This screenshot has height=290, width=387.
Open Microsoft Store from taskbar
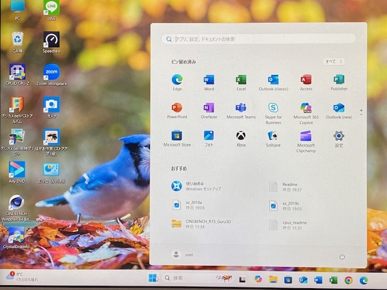coord(288,280)
